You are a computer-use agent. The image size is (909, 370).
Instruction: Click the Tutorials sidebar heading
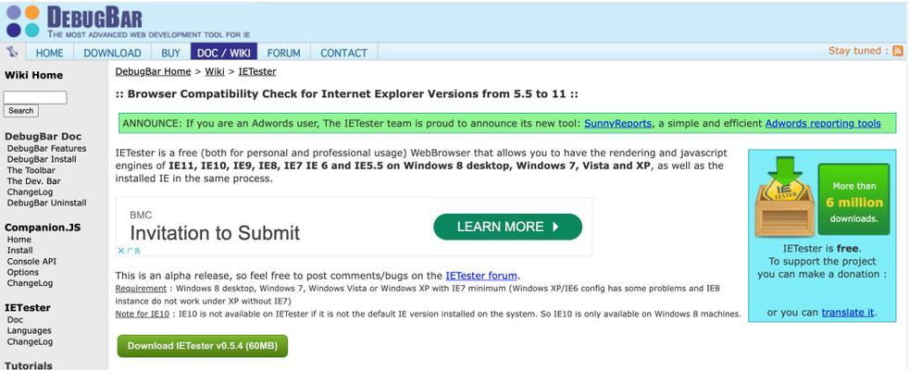click(x=29, y=365)
